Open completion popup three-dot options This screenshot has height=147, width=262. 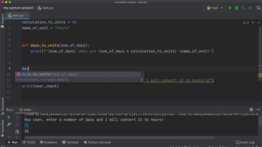click(141, 80)
